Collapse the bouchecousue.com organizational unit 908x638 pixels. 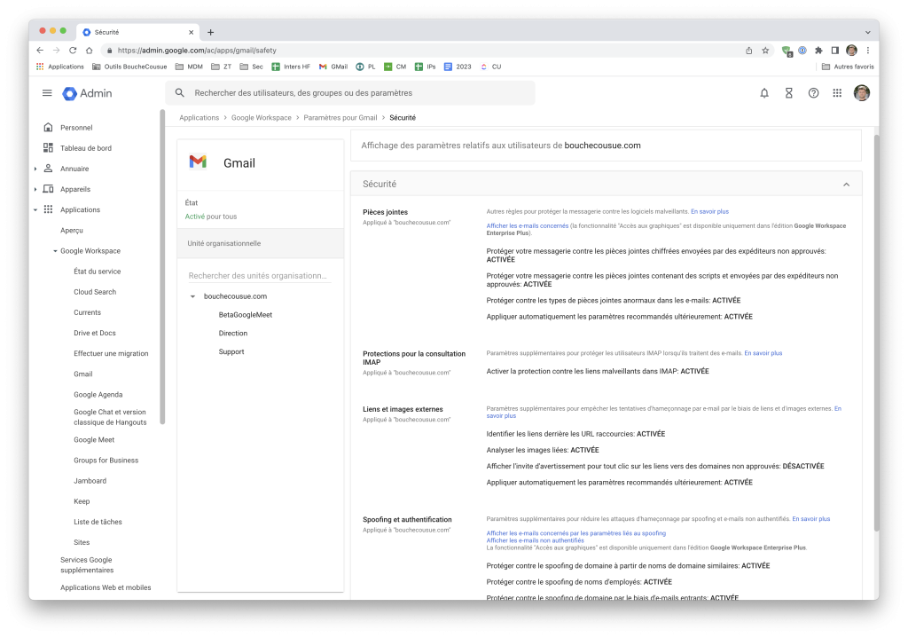(x=192, y=296)
